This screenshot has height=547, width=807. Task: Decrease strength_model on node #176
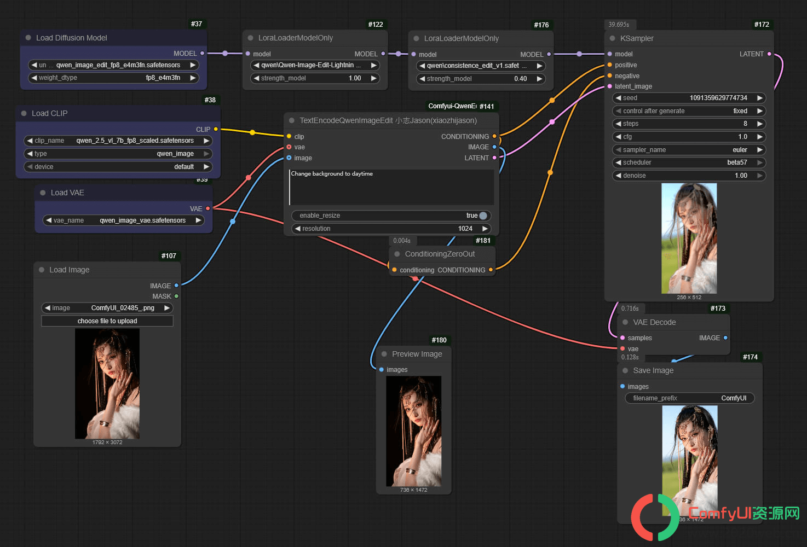click(x=422, y=79)
